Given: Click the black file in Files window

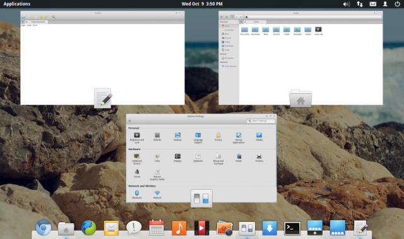Looking at the screenshot, I should click(x=318, y=31).
